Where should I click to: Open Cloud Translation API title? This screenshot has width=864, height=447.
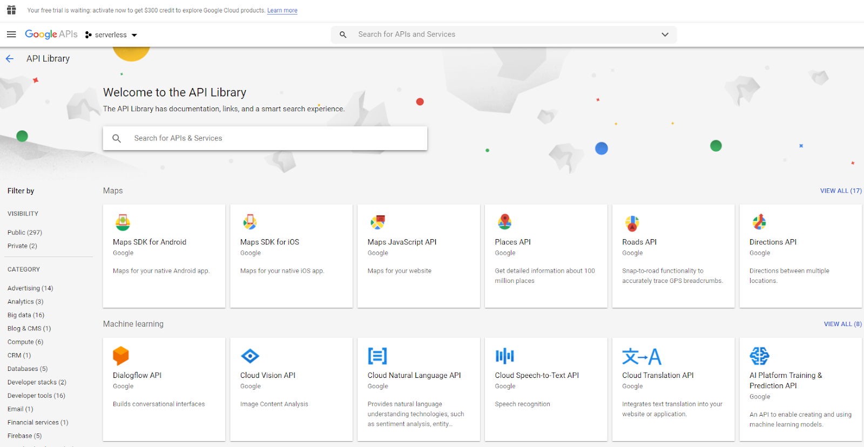coord(658,375)
